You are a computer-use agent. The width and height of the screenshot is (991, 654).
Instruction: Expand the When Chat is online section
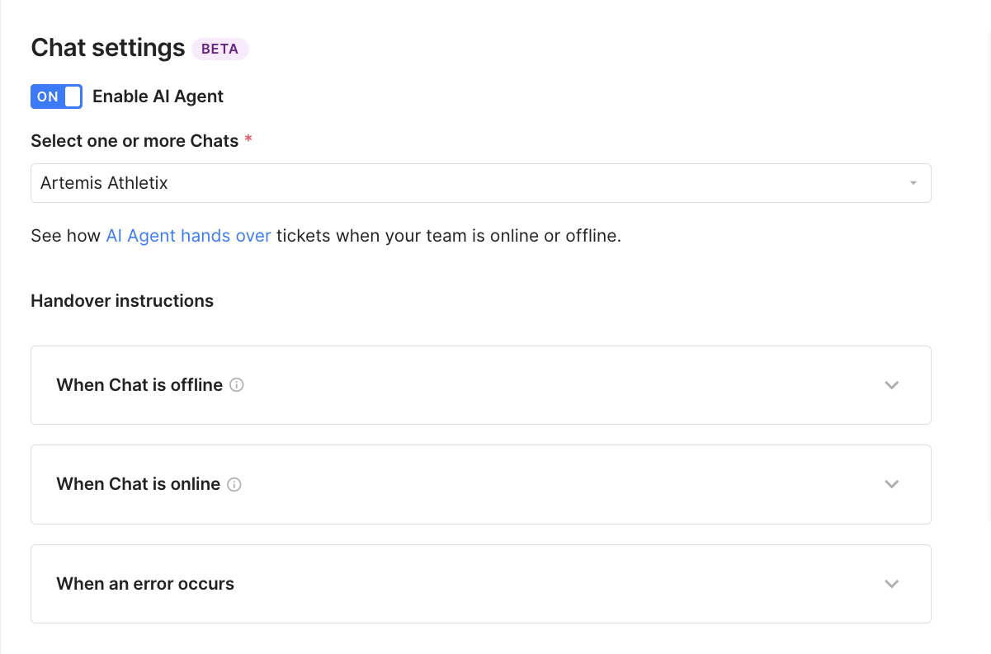pos(481,484)
